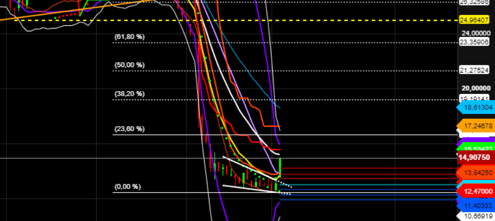Select the orange-red 13,84250 price tag
The height and width of the screenshot is (221, 495).
[x=476, y=173]
